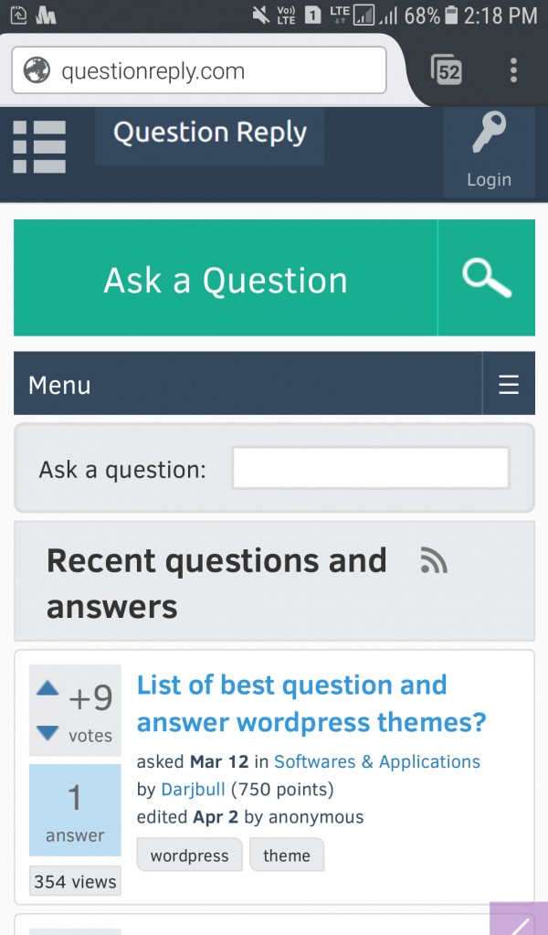Viewport: 548px width, 935px height.
Task: Focus the Ask a question text field
Action: (x=370, y=469)
